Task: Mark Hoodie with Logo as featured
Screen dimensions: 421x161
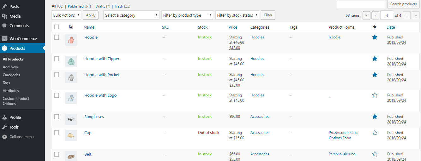Action: pos(375,95)
